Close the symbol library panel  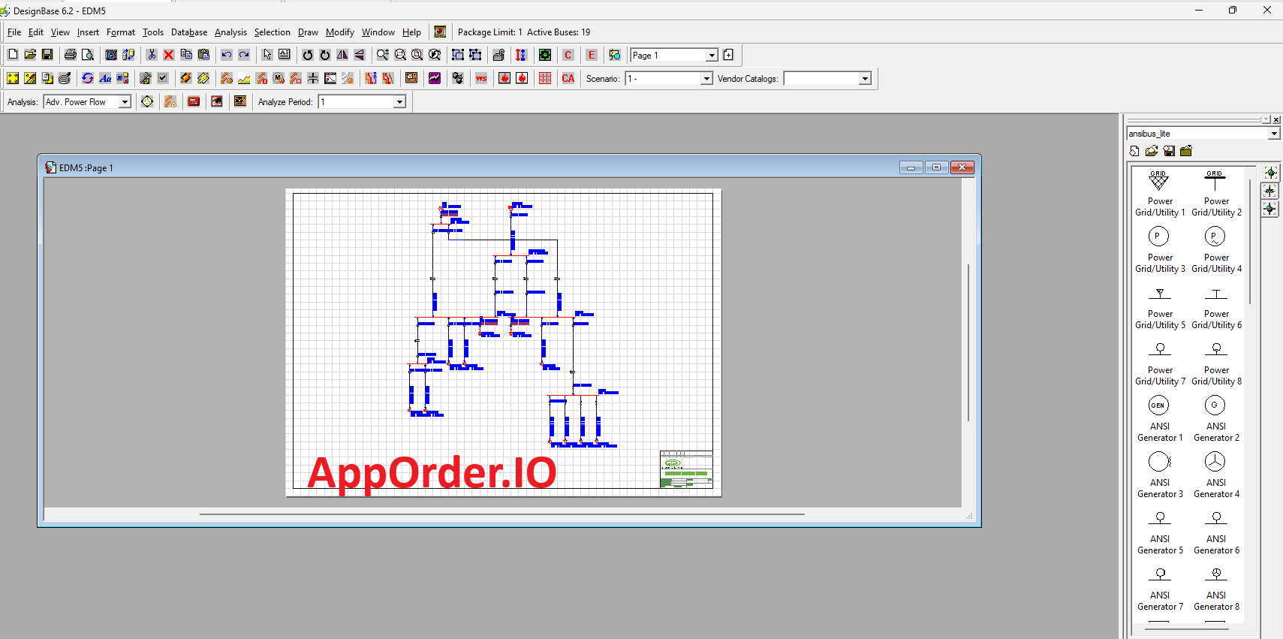(1276, 119)
